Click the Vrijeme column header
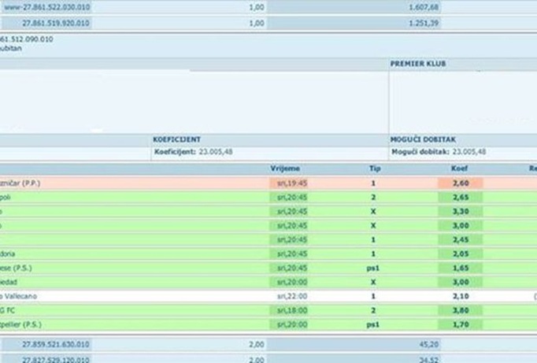The width and height of the screenshot is (537, 363). tap(284, 169)
